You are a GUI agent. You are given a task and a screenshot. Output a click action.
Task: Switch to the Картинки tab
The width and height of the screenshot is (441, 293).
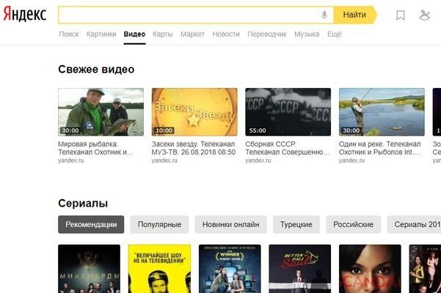[x=101, y=34]
